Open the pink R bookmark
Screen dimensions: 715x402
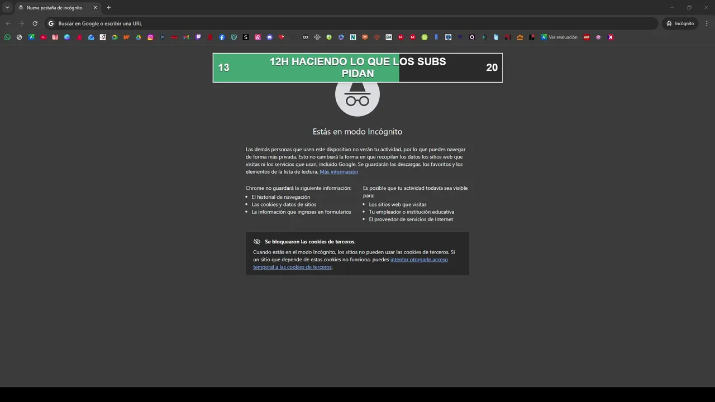coord(258,37)
